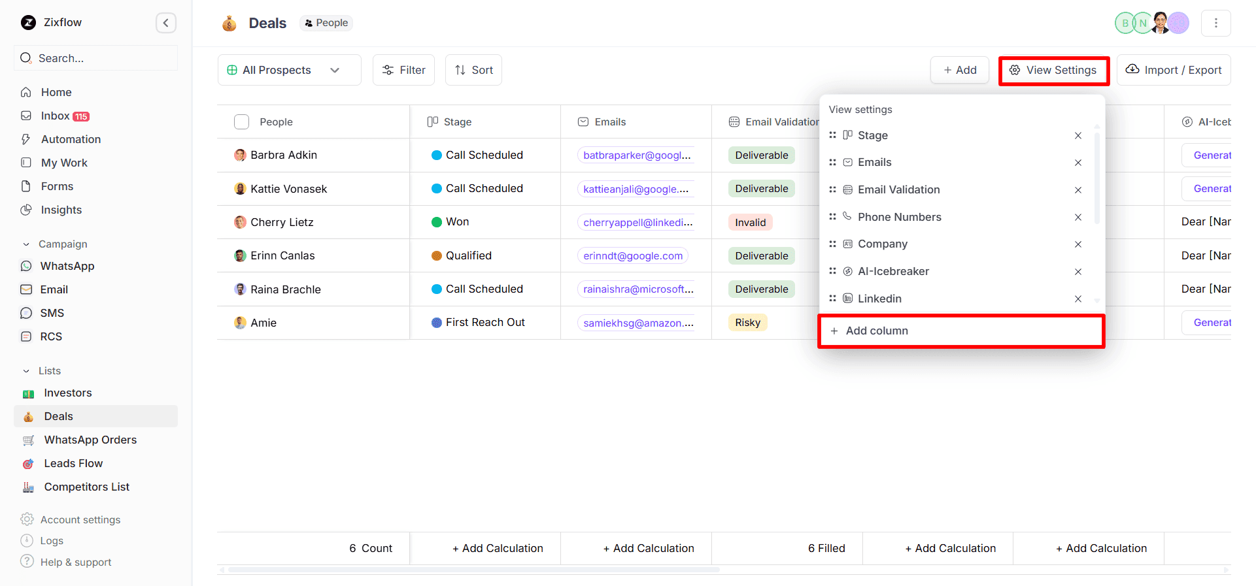
Task: Click the horizontal scrollbar under the table
Action: point(474,570)
